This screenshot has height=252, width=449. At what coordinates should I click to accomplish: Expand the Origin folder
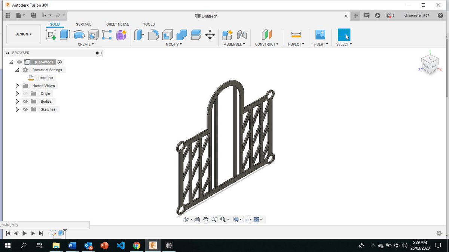click(x=17, y=93)
